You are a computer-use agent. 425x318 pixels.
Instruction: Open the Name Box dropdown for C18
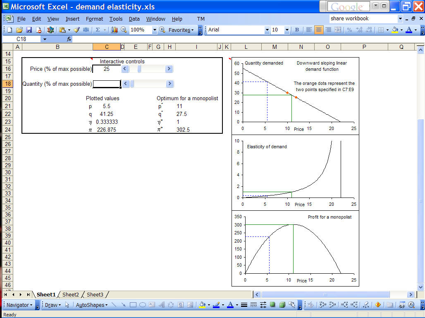(x=45, y=39)
